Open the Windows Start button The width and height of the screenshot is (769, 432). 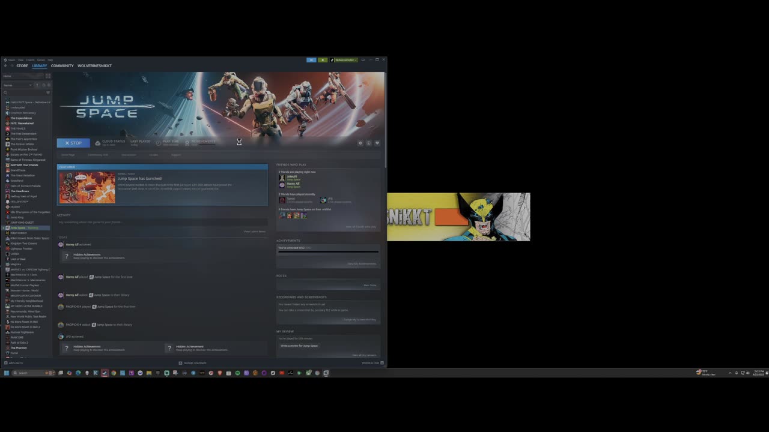[x=7, y=373]
